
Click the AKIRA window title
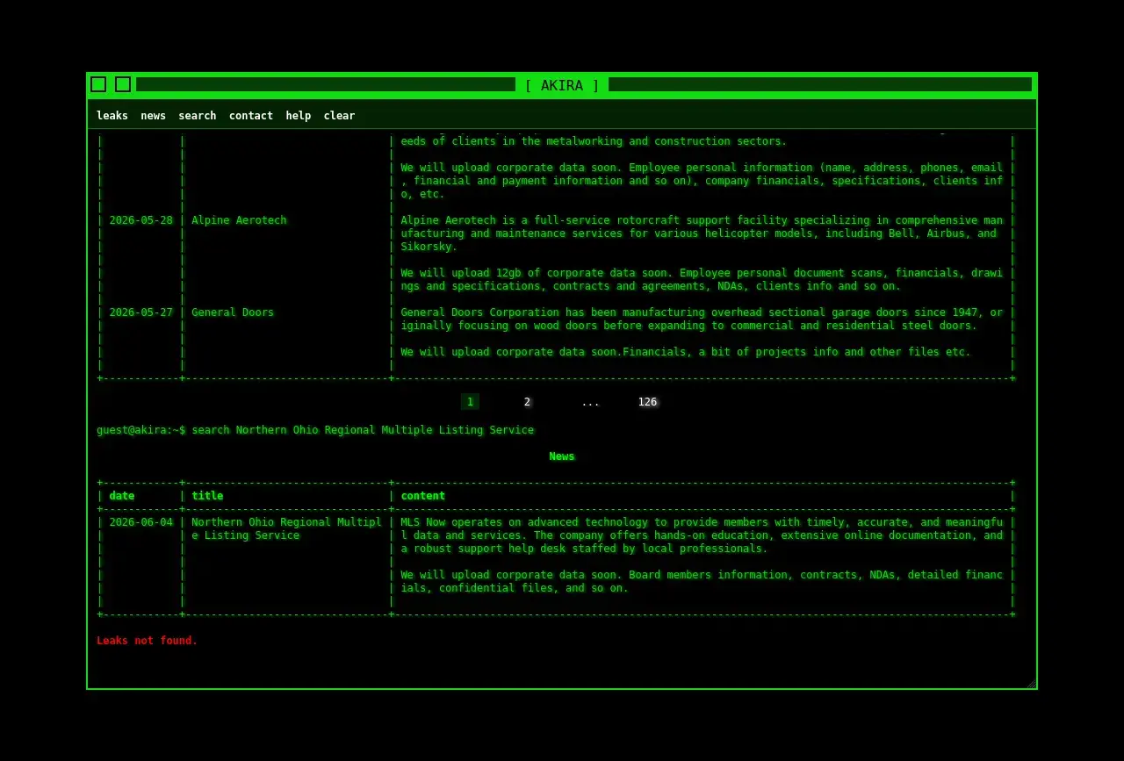(x=562, y=85)
